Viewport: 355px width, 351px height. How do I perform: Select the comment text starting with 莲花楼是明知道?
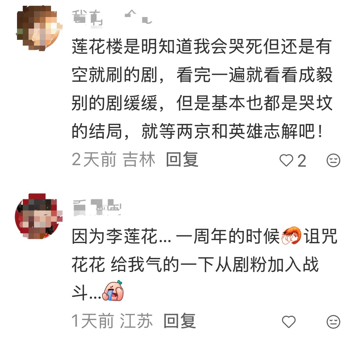(x=202, y=89)
